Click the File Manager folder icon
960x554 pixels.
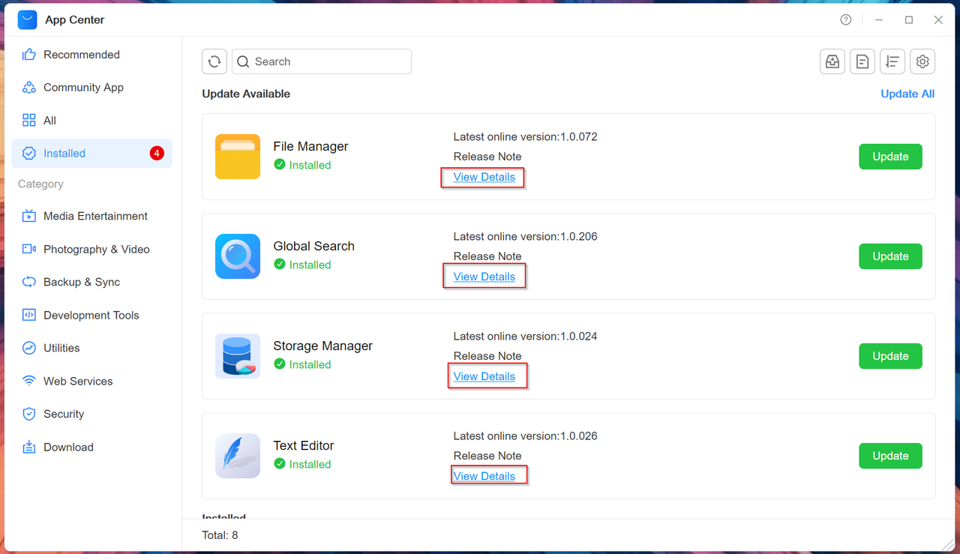pyautogui.click(x=238, y=157)
